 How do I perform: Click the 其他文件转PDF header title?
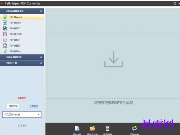[14, 57]
